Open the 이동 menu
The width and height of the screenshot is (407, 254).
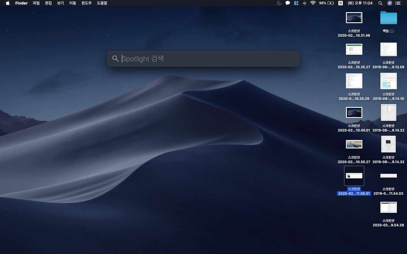(x=73, y=3)
